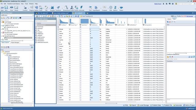Collapse the Microsoft SQL Server tree node
Image resolution: width=196 pixels, height=110 pixels.
point(2,36)
